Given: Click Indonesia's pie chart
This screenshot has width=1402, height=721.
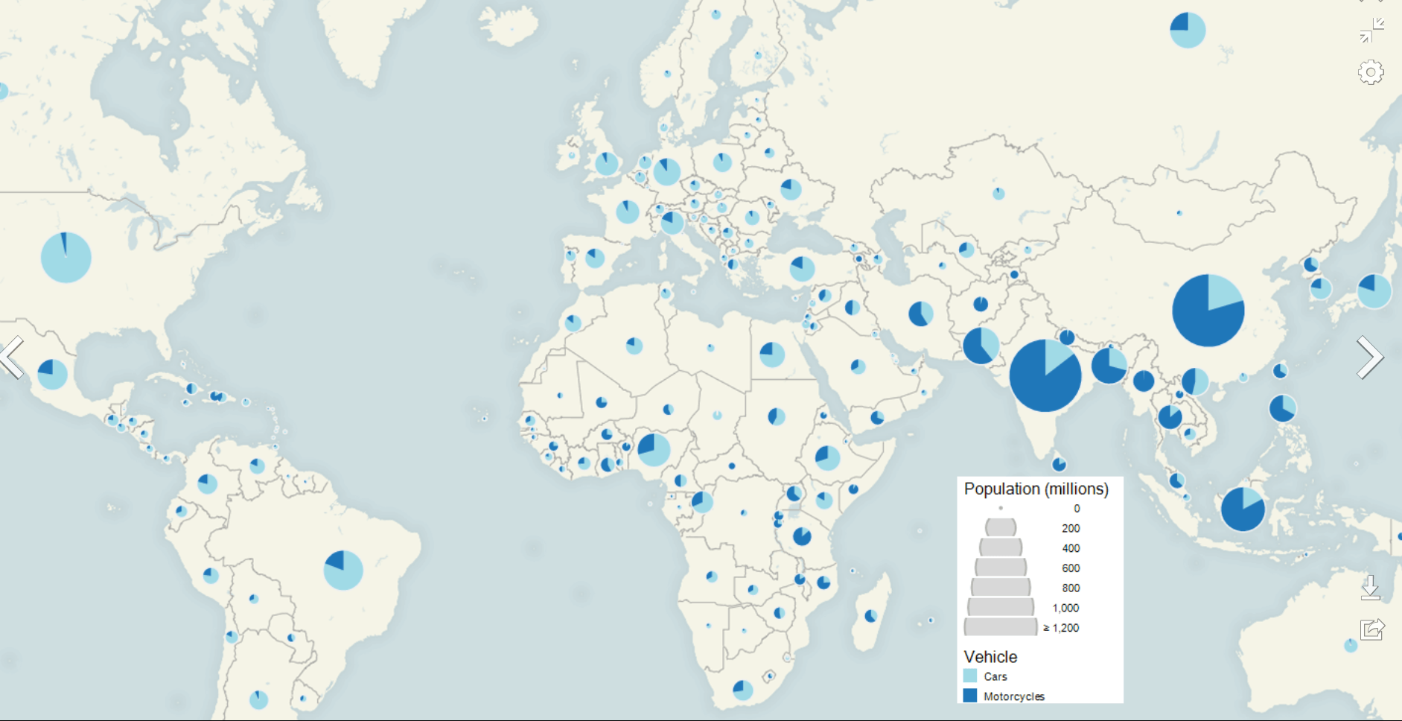Looking at the screenshot, I should tap(1243, 509).
